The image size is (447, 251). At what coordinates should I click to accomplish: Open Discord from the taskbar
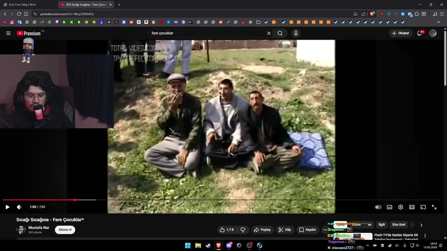point(229,245)
